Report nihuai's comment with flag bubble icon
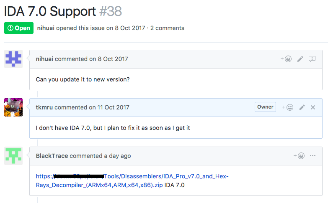This screenshot has width=328, height=203. tap(312, 59)
